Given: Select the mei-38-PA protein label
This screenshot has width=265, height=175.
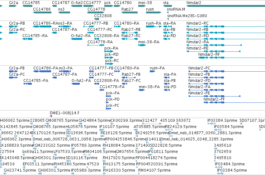Looking at the screenshot, I should tap(149, 87).
